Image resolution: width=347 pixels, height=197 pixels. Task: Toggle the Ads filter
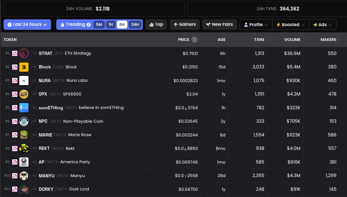coord(322,25)
